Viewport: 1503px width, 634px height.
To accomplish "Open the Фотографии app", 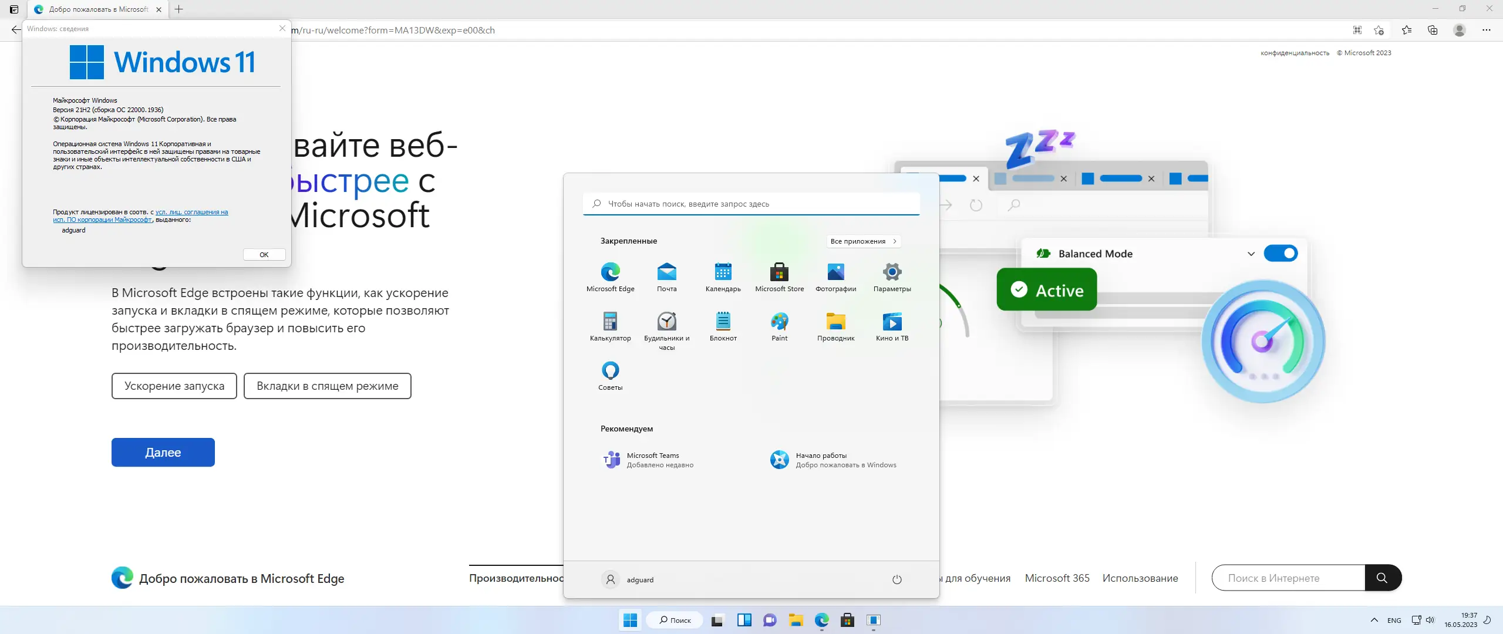I will [x=835, y=277].
